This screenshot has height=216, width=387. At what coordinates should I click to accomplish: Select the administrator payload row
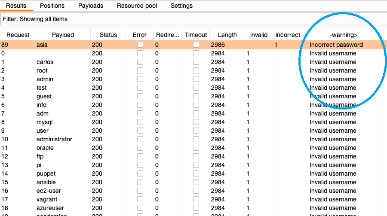tap(193, 139)
